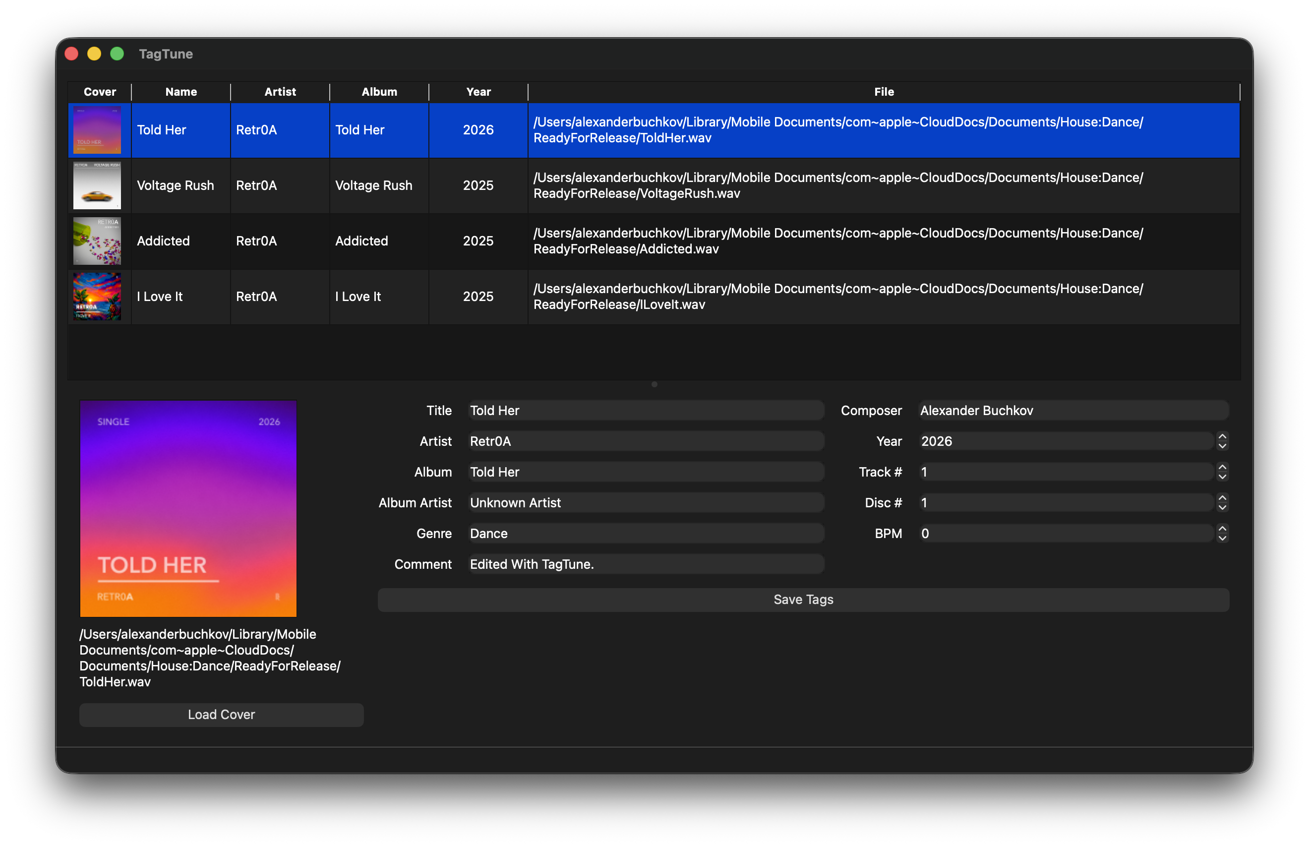
Task: Decrease BPM with stepper down arrow
Action: pos(1222,539)
